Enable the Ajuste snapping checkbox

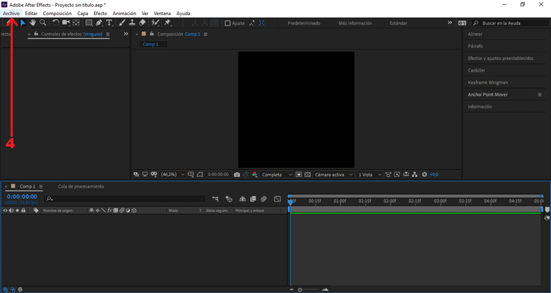coord(228,23)
